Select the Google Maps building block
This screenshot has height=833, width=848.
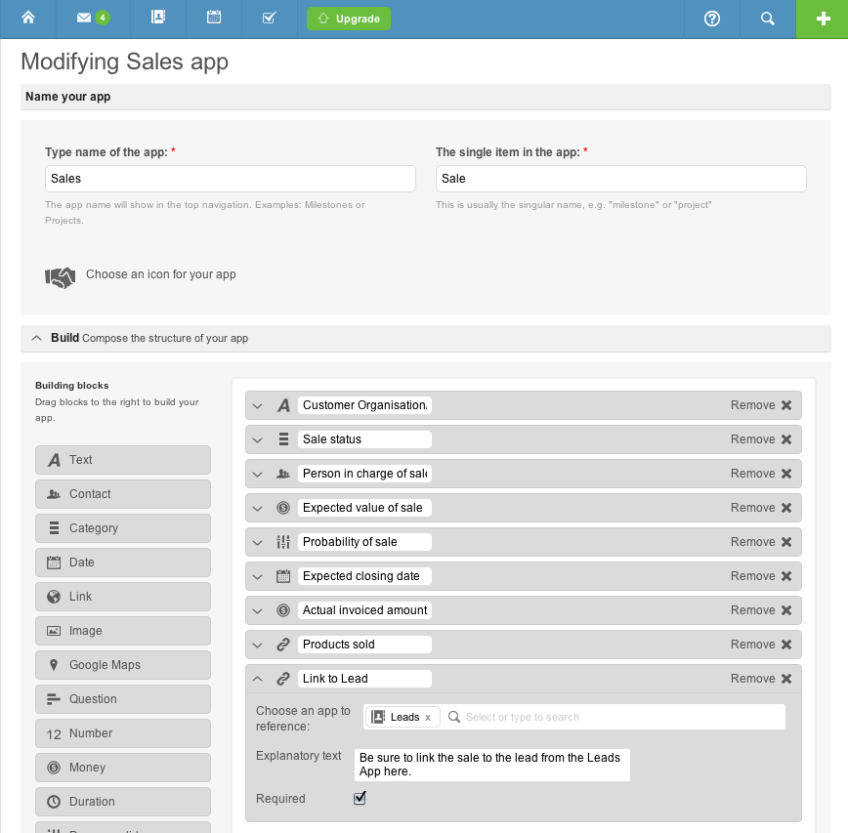[x=123, y=665]
